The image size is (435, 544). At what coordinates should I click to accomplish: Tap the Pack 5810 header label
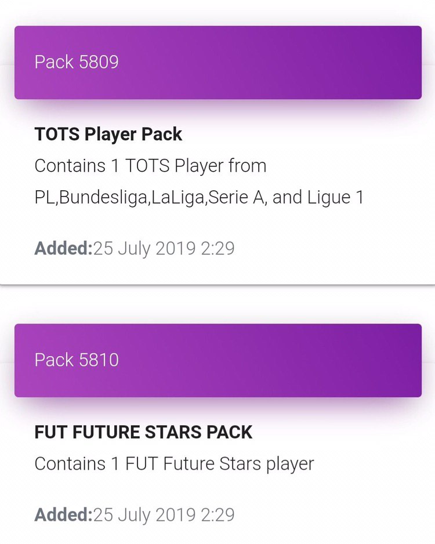pos(77,360)
